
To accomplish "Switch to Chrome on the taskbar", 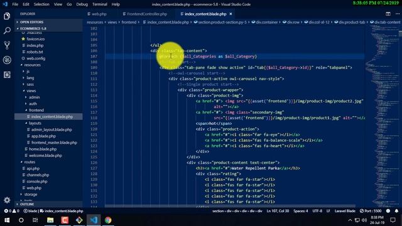I will [108, 220].
